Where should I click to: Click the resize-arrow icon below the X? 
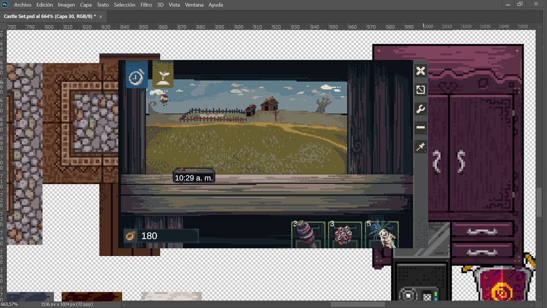420,89
